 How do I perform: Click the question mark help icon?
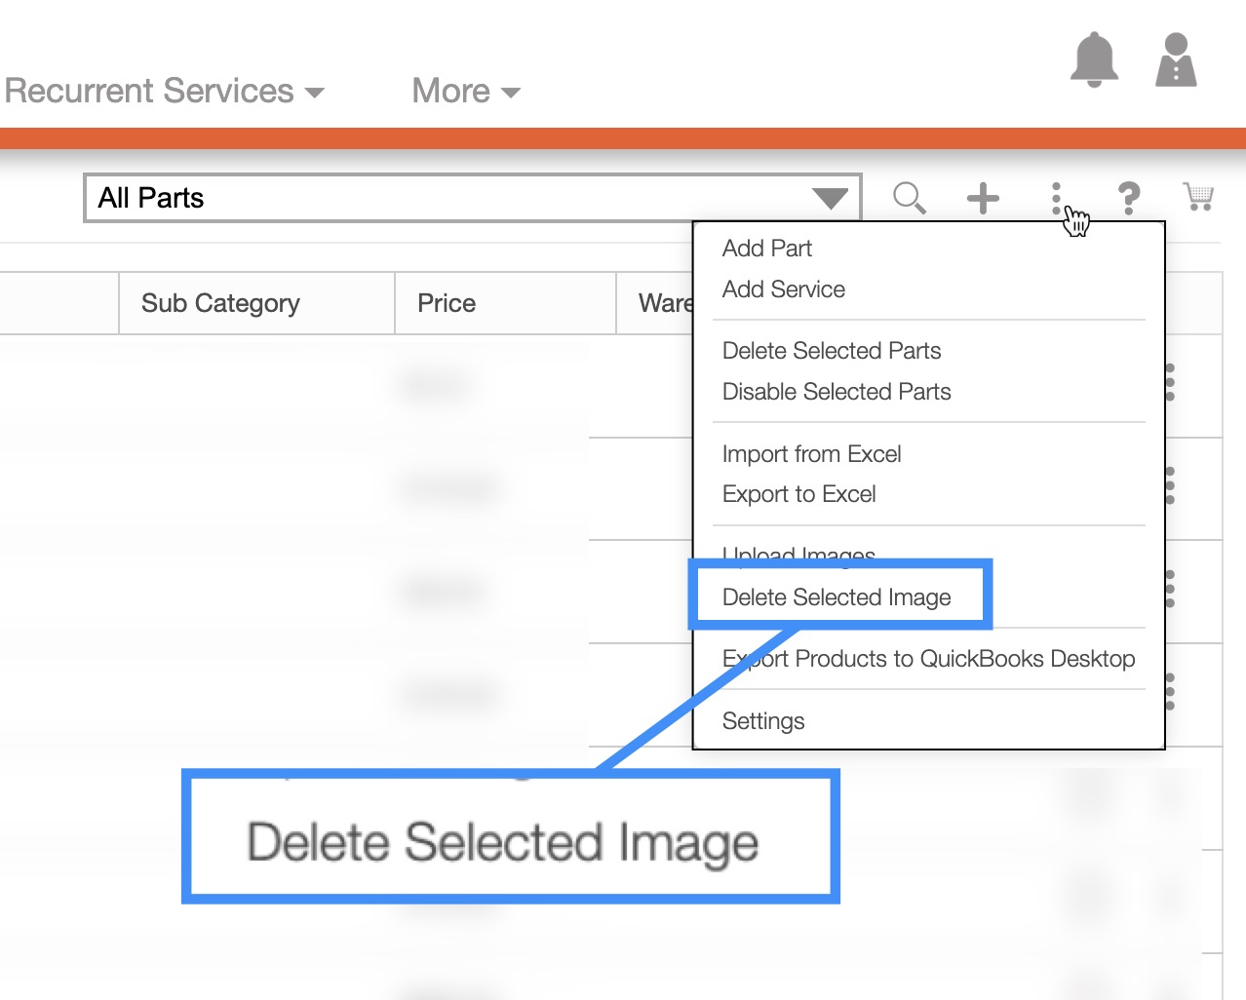coord(1128,198)
